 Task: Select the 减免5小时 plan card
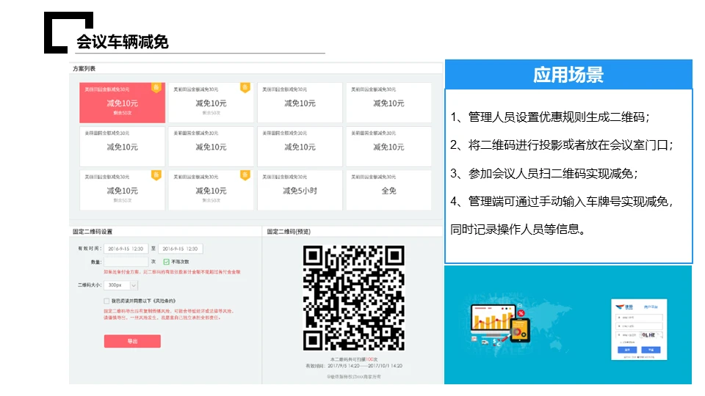(x=300, y=190)
